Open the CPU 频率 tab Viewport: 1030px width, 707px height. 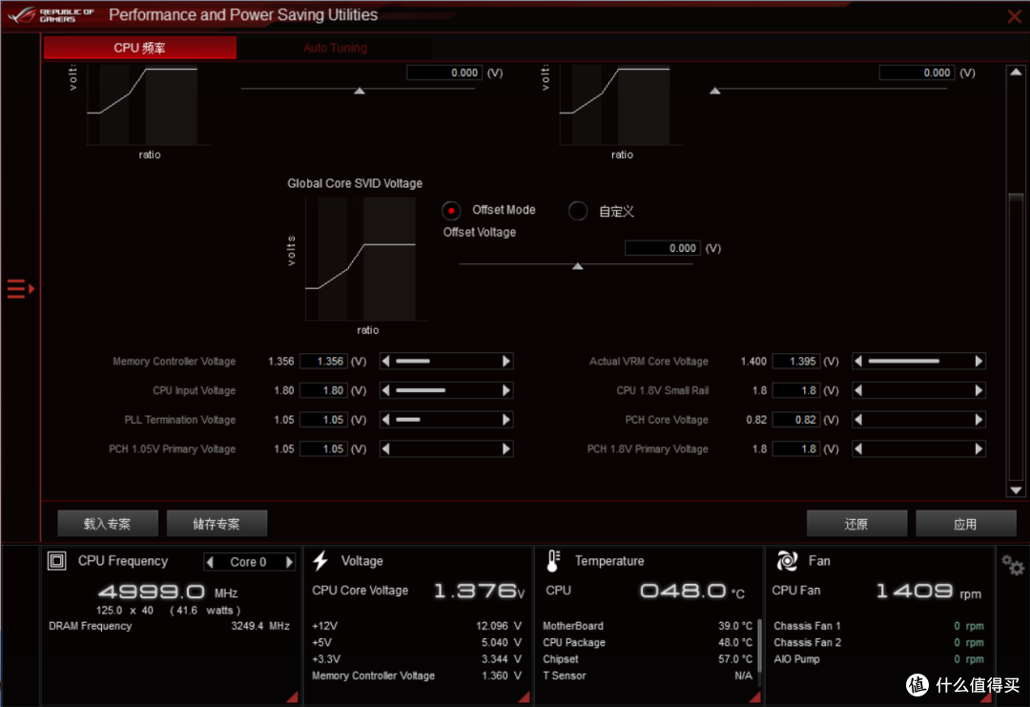(140, 48)
